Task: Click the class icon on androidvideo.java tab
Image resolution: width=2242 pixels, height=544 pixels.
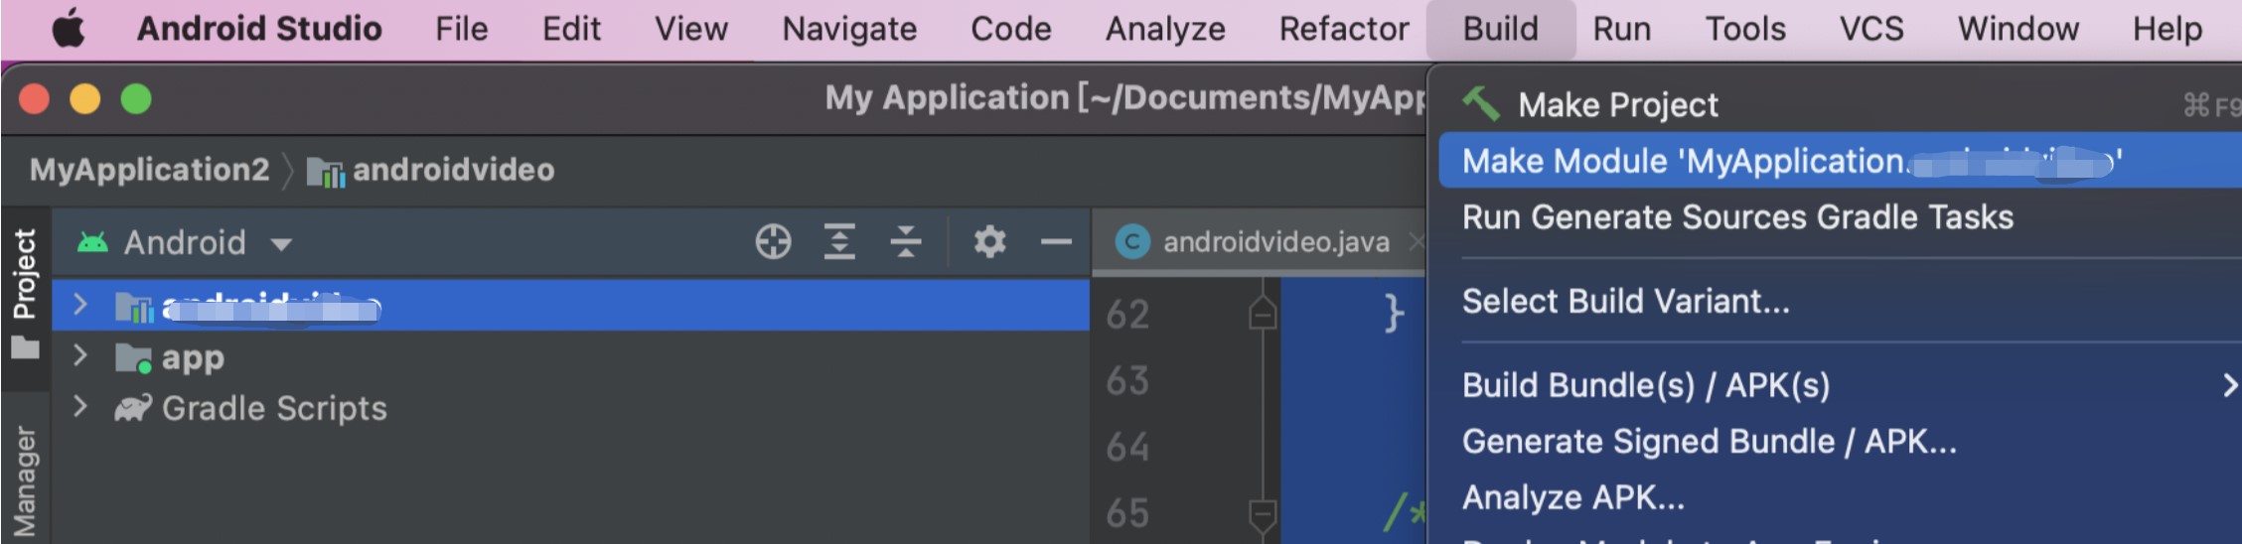Action: click(x=1132, y=241)
